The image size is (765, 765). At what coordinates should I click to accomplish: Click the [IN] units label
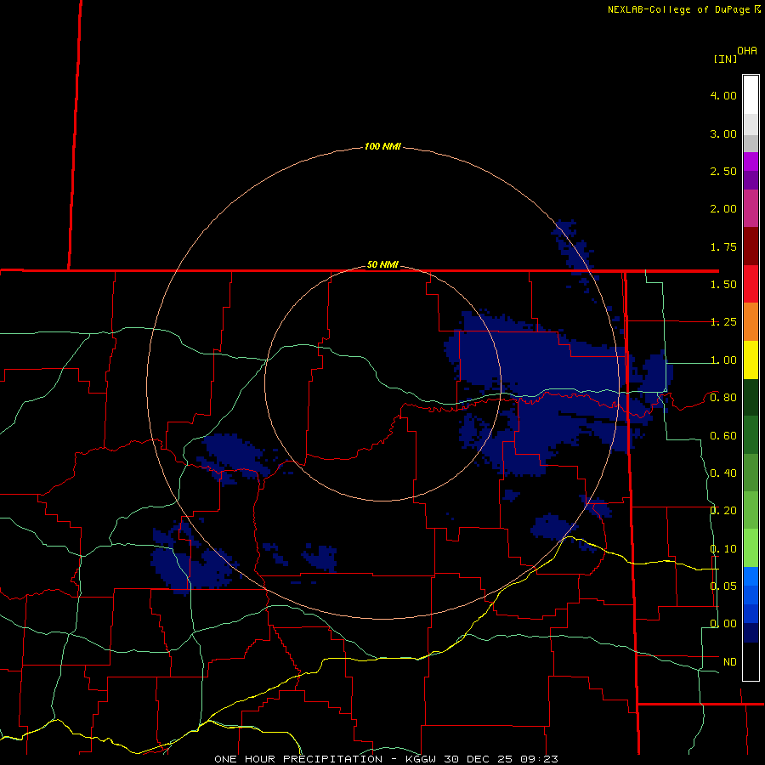click(726, 59)
